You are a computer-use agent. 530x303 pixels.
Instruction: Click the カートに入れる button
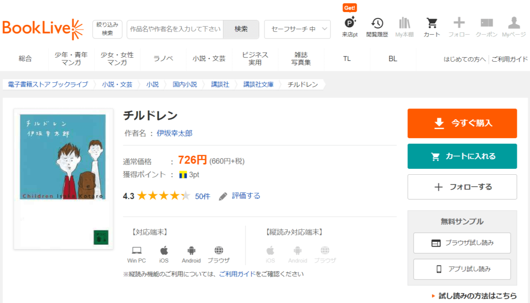[462, 156]
